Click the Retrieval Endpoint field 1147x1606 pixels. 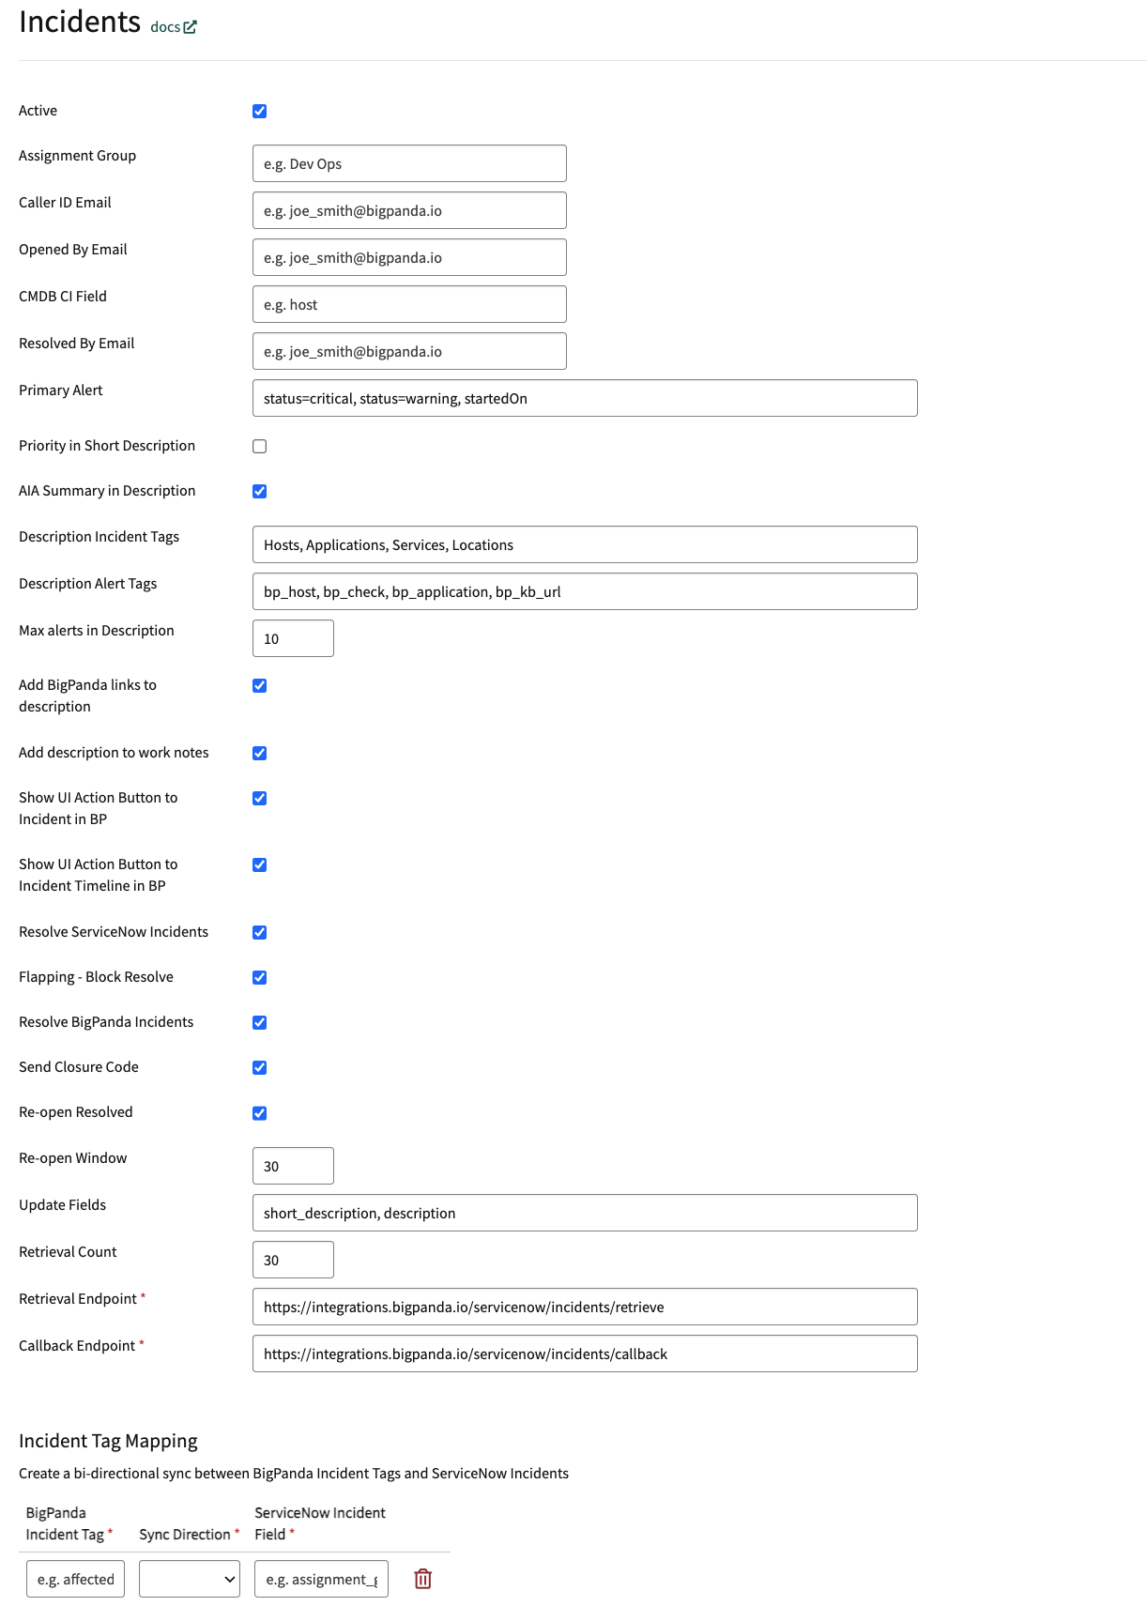pyautogui.click(x=584, y=1307)
